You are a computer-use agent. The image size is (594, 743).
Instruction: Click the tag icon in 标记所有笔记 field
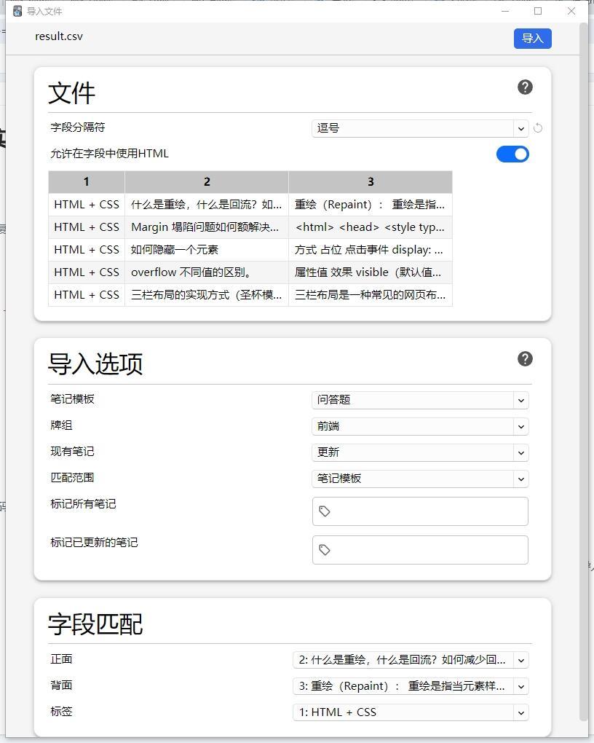pyautogui.click(x=325, y=511)
